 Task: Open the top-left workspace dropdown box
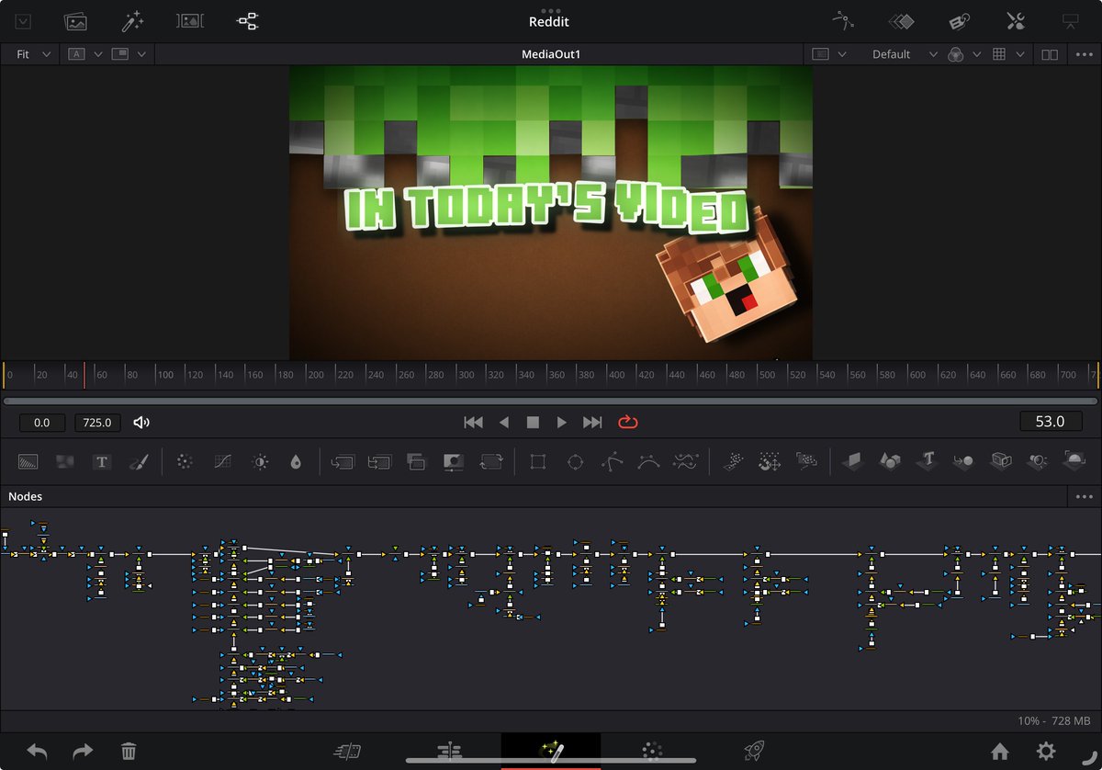click(24, 21)
